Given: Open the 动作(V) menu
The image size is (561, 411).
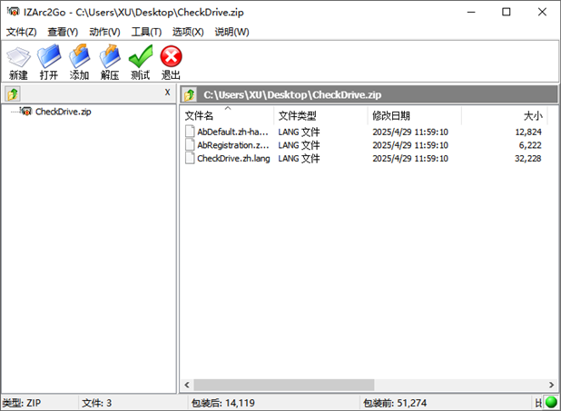Looking at the screenshot, I should [104, 32].
